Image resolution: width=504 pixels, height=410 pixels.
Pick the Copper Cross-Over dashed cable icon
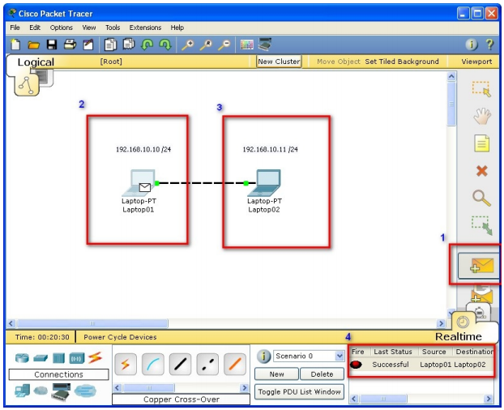tap(207, 364)
